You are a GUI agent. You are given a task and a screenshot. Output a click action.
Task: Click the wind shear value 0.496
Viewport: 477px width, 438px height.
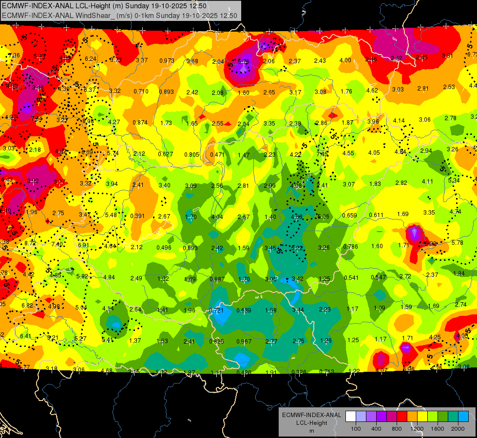pos(164,247)
